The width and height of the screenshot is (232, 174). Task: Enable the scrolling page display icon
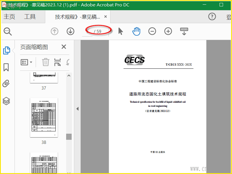[x=184, y=31]
